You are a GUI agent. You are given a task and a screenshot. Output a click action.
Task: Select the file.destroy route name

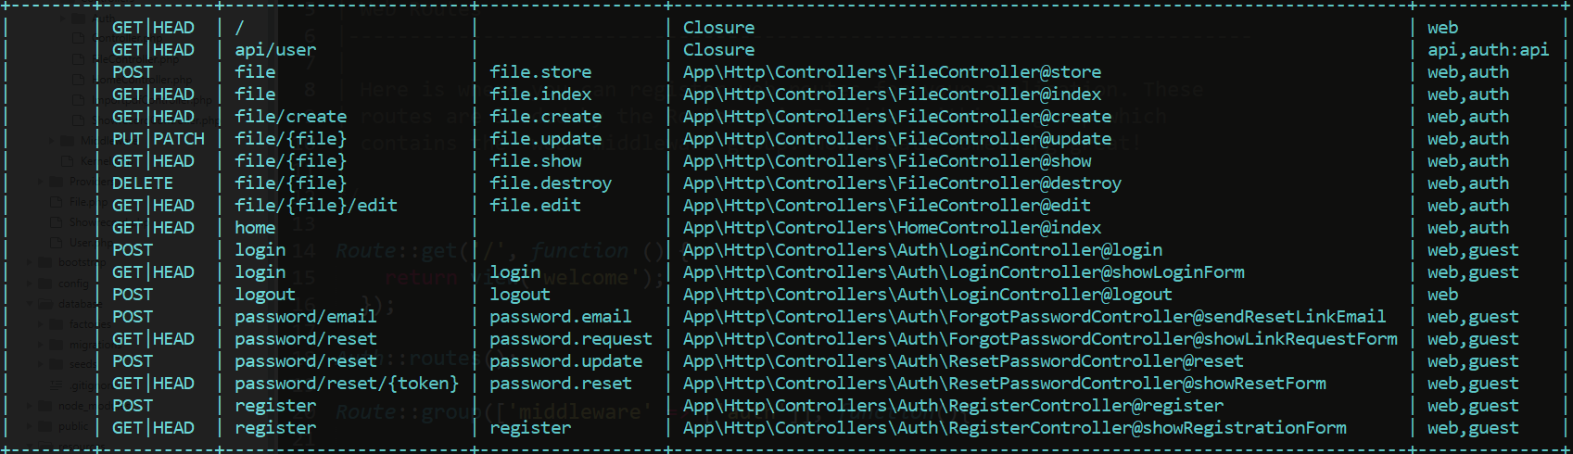point(551,183)
